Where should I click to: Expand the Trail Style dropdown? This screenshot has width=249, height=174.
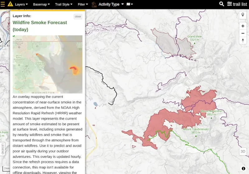[x=64, y=4]
